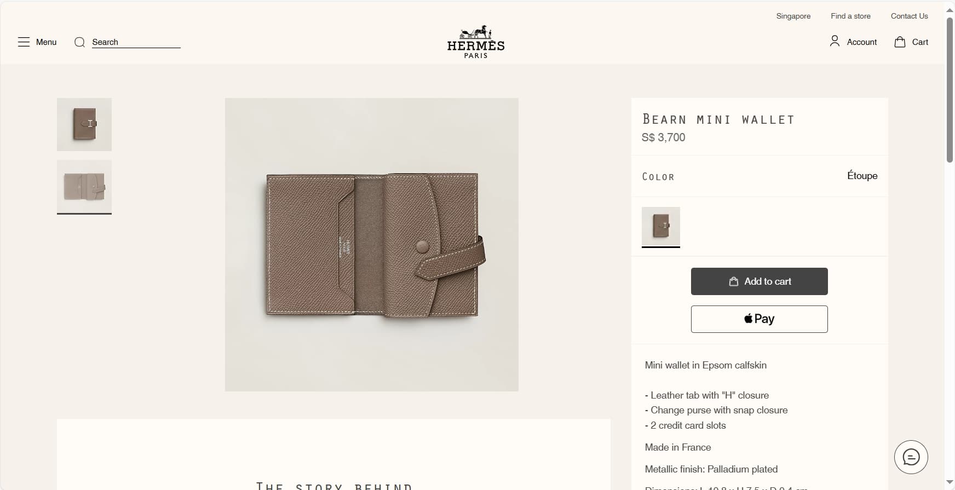Click the page scroll-down arrow

[x=950, y=482]
